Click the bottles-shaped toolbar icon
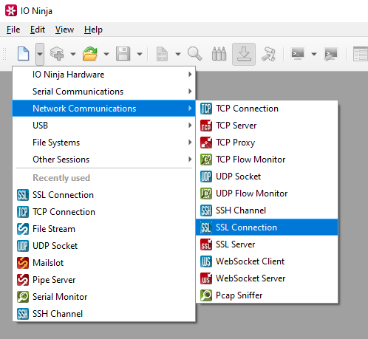368x339 pixels. point(219,54)
